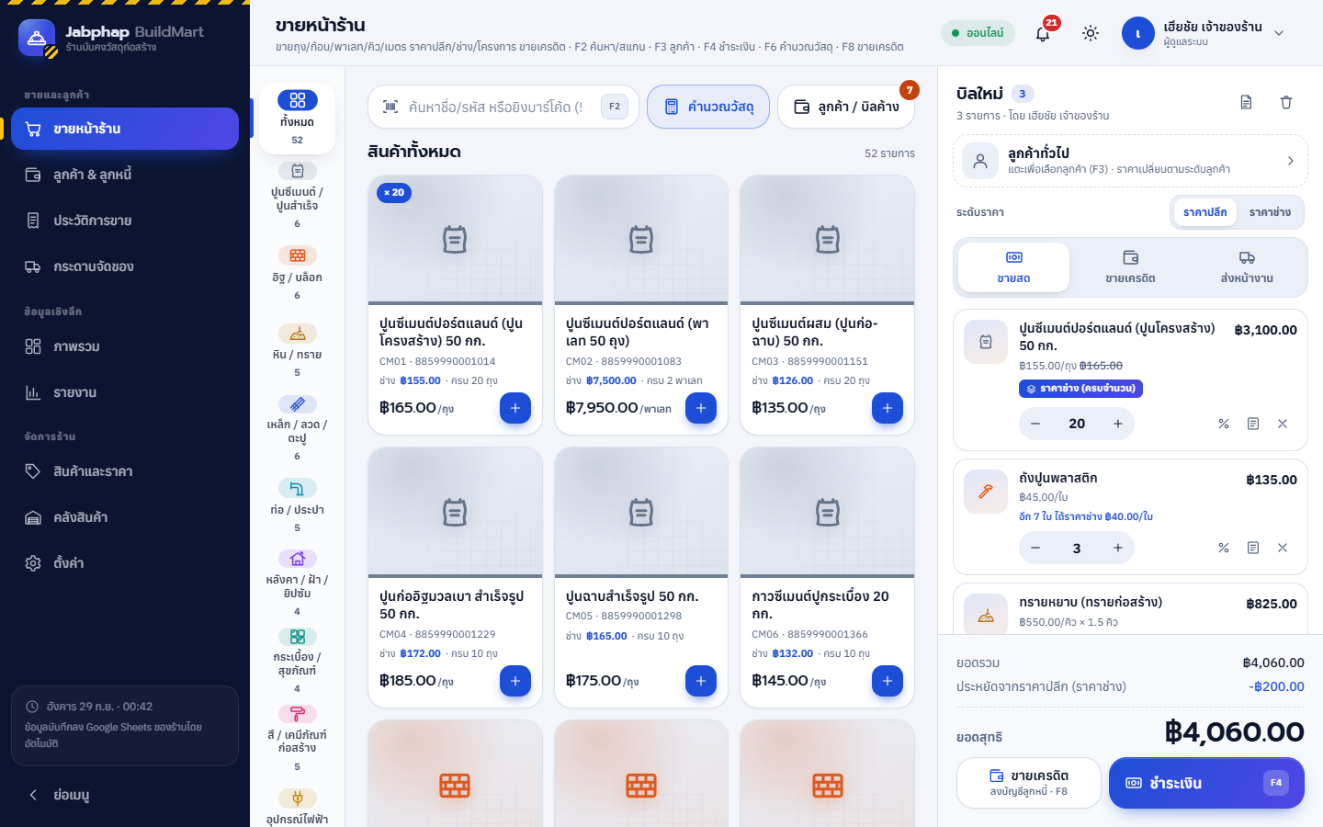Open สินค้าและราคา in sidebar
Screen dimensions: 1323x827
pyautogui.click(x=125, y=471)
